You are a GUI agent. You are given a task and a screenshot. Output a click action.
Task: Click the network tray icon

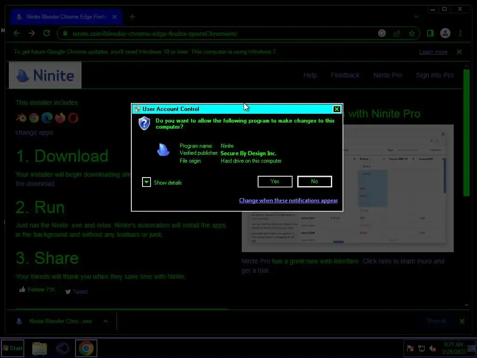[x=421, y=348]
